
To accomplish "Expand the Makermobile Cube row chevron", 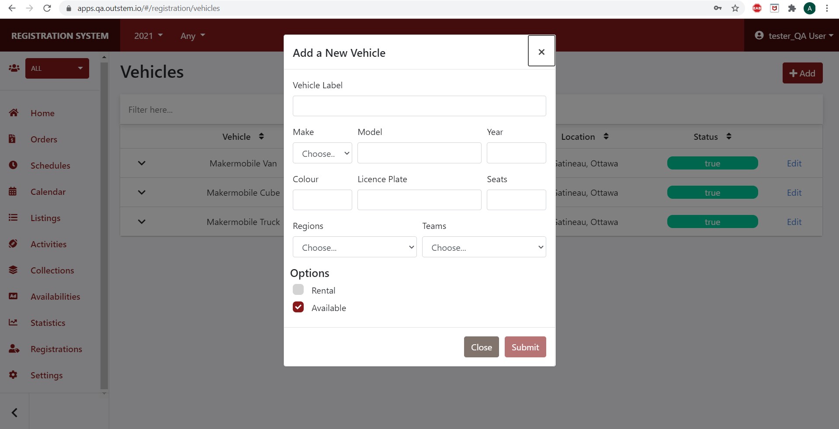I will [x=142, y=192].
